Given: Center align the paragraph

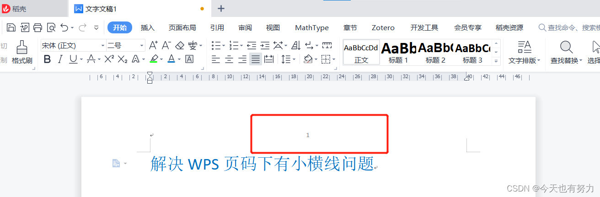Looking at the screenshot, I should click(229, 59).
